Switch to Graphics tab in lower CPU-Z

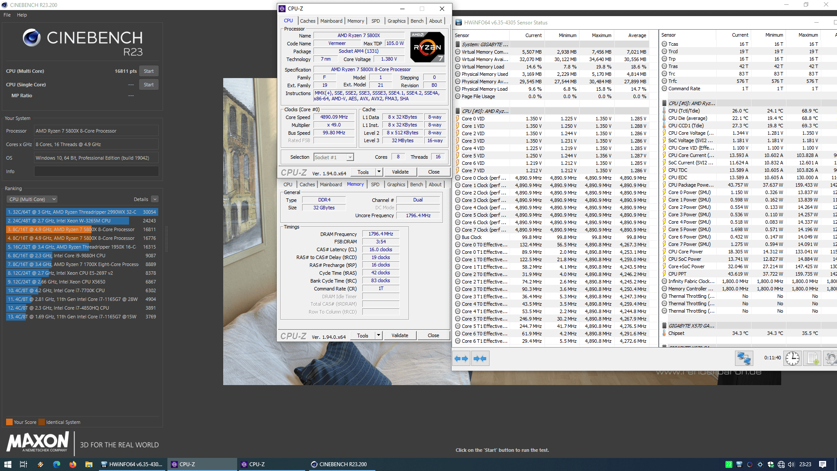tap(396, 184)
